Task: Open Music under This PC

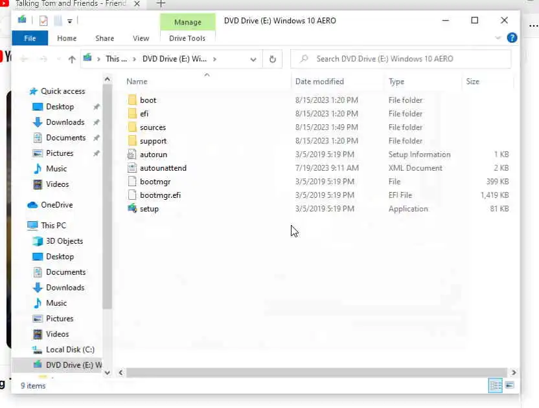Action: coord(56,303)
